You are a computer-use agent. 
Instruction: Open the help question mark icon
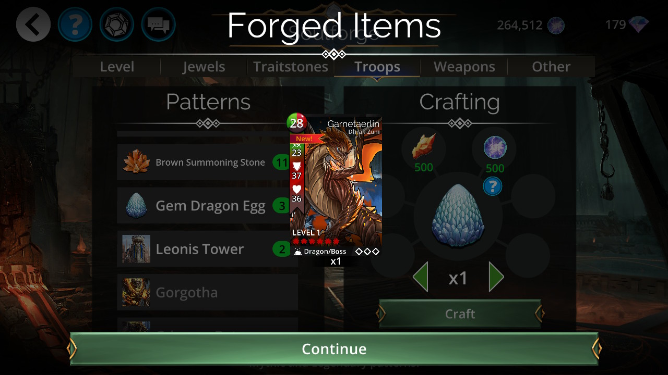[75, 24]
